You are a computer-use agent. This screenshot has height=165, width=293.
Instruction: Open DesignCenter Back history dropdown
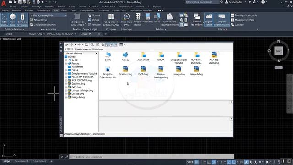point(75,45)
